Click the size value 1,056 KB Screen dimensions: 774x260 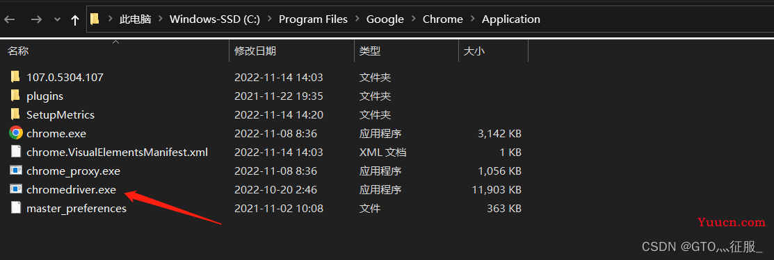coord(499,171)
